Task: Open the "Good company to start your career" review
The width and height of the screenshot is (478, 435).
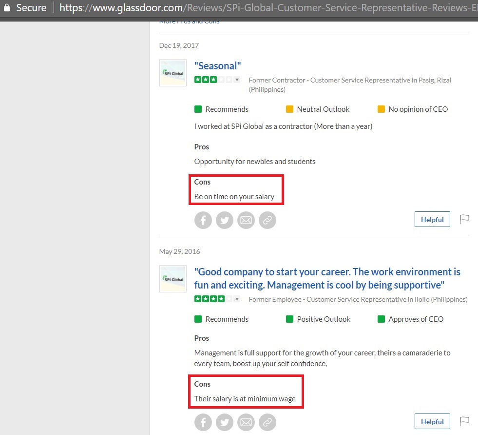Action: 327,278
